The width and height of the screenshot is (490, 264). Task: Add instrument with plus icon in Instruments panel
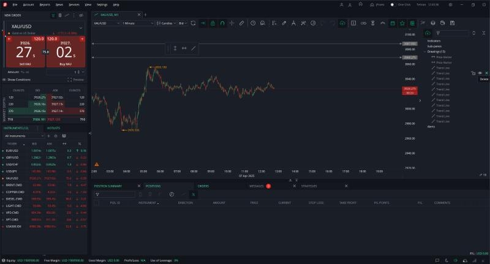pyautogui.click(x=48, y=136)
